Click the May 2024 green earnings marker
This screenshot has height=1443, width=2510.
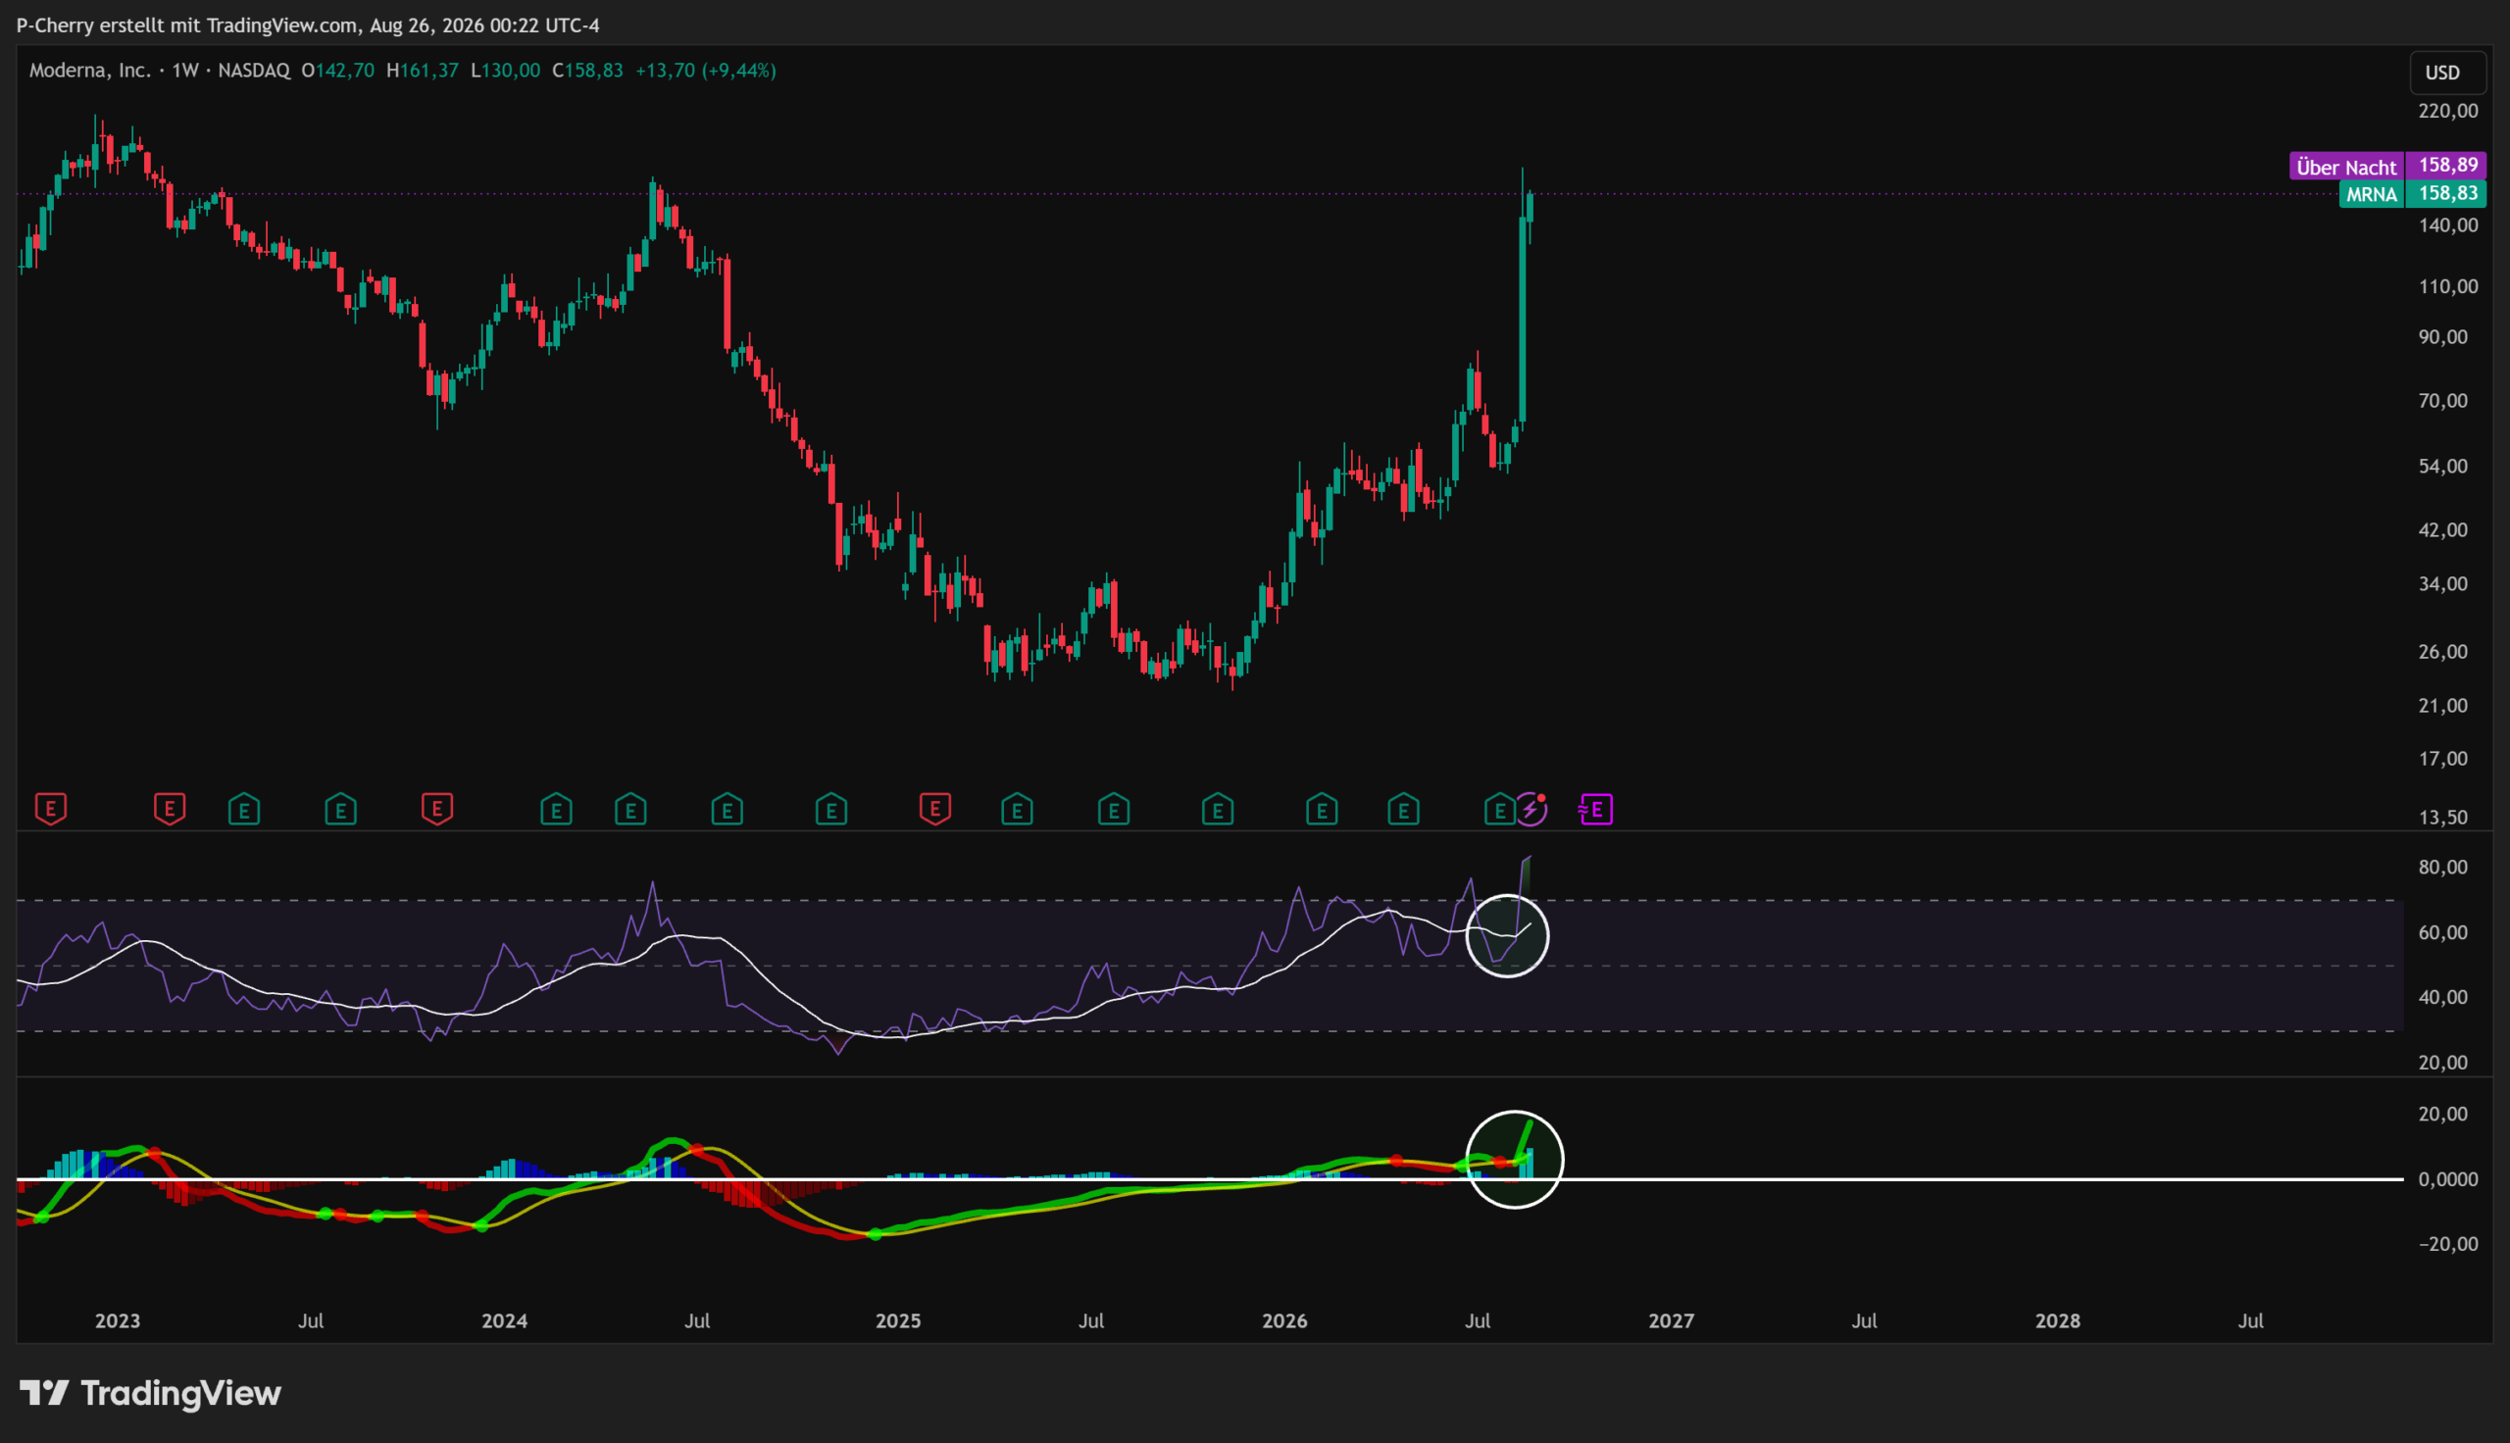pos(630,810)
